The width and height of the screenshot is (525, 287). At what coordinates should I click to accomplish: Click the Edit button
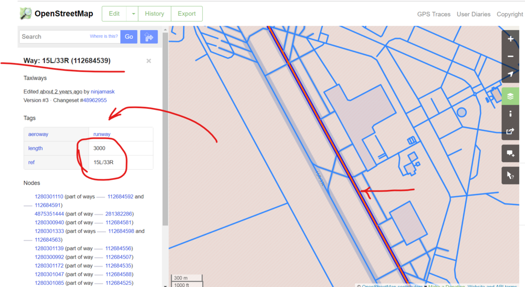pos(114,14)
